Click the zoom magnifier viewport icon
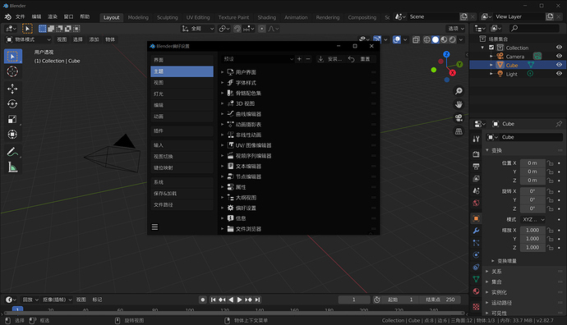 click(459, 91)
